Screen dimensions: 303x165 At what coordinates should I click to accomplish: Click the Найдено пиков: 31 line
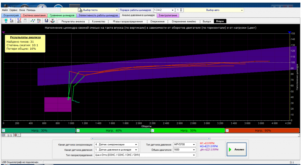click(20, 41)
